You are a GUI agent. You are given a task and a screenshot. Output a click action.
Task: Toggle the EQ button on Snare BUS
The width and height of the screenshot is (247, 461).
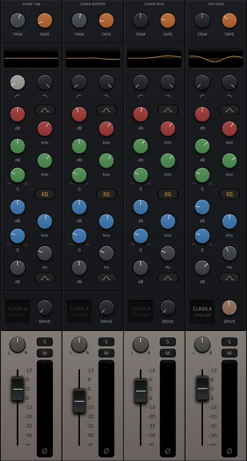168,194
